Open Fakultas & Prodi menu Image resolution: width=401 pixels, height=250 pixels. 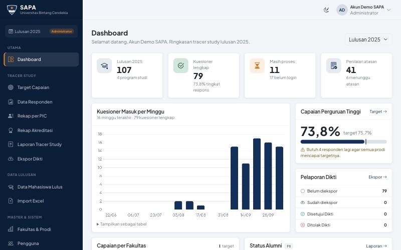tap(42, 229)
